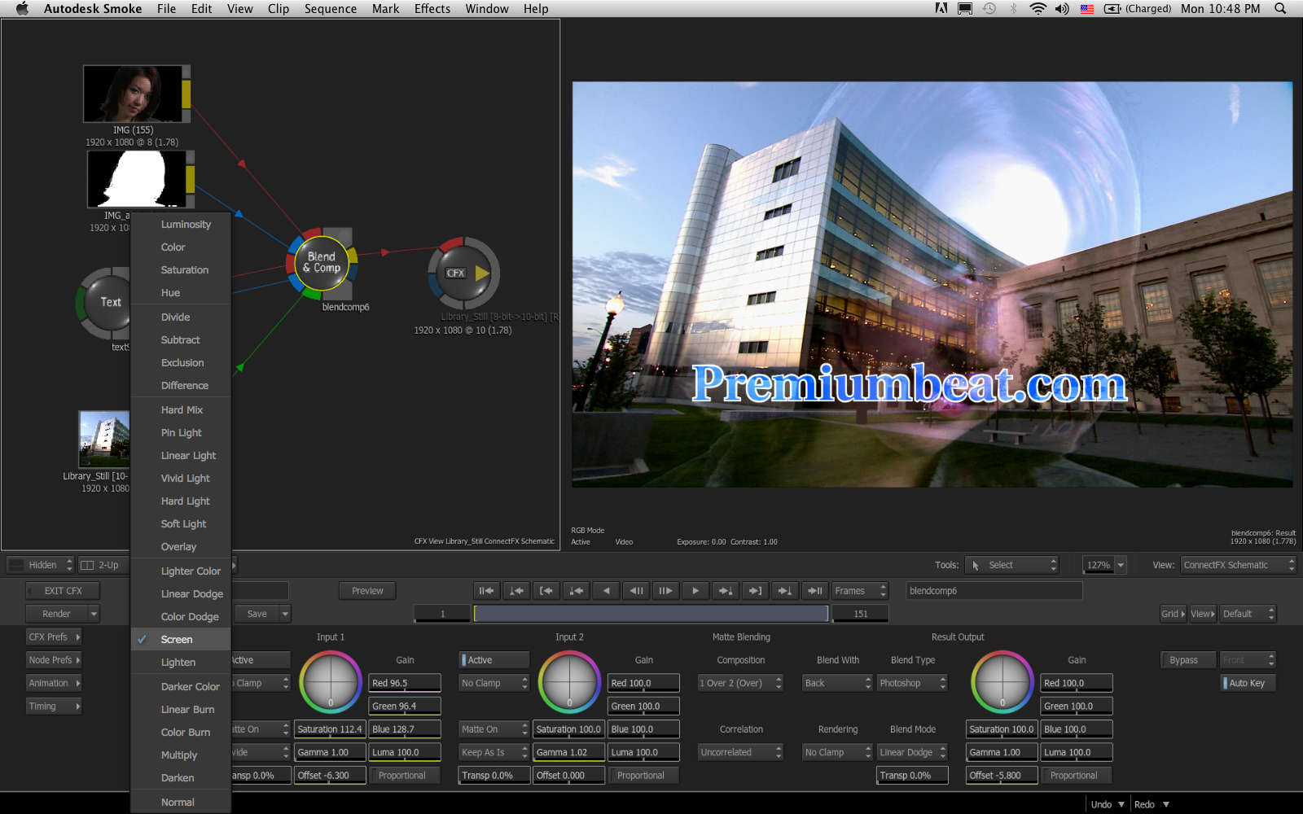This screenshot has height=814, width=1303.
Task: Click the Preview button
Action: (x=367, y=591)
